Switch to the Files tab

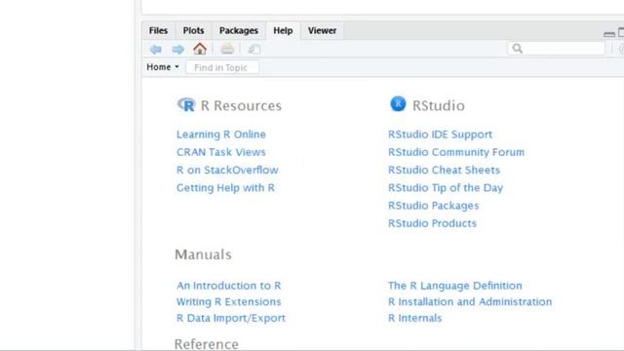(x=158, y=30)
